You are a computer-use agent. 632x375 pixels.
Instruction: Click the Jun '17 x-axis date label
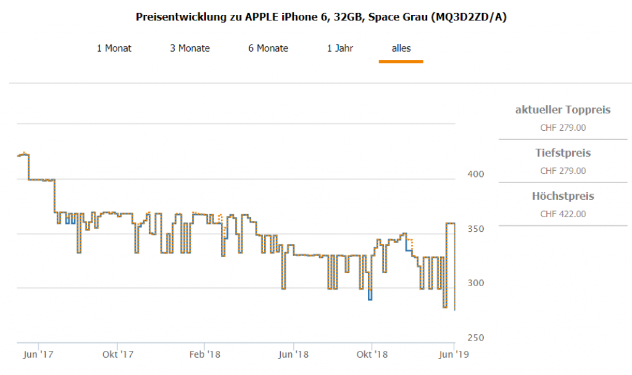point(38,355)
